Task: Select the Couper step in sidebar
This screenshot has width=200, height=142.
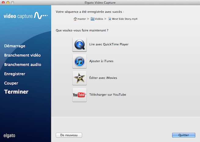Action: 11,83
